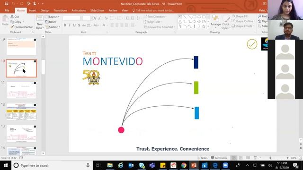
Task: Expand the shapes gallery
Action: pos(208,26)
